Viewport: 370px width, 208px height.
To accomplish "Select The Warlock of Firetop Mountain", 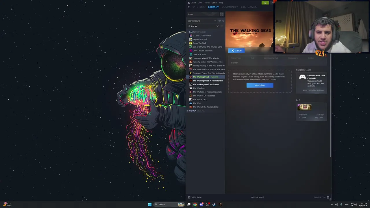I will coord(206,92).
